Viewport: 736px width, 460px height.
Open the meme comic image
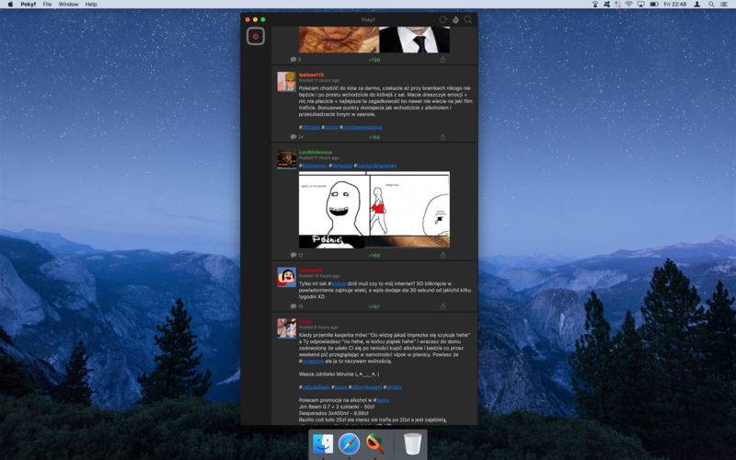pyautogui.click(x=374, y=210)
